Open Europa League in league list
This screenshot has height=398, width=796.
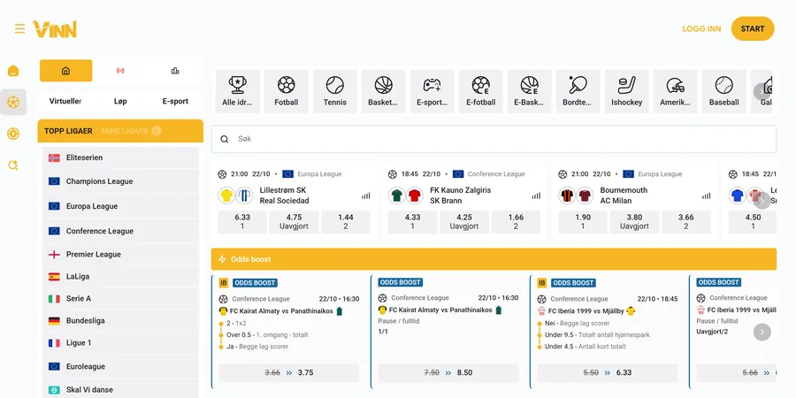point(121,206)
